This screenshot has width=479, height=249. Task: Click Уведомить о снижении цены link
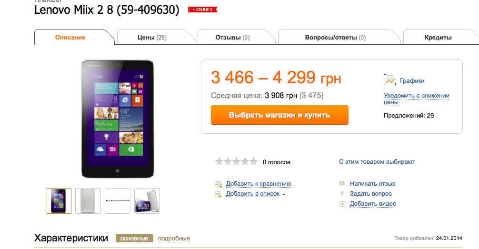coord(416,99)
